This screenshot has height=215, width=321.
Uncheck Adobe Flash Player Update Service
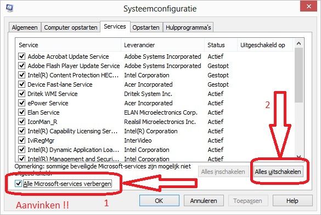22,66
